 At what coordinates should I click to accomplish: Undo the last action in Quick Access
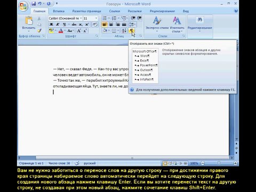tap(40, 4)
